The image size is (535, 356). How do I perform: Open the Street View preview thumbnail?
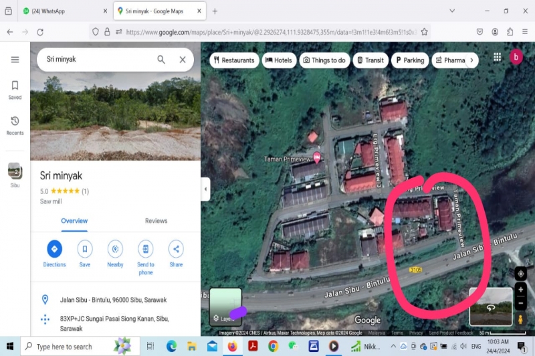(491, 306)
